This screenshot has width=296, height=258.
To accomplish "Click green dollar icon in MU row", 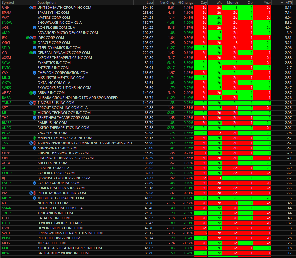I will click(x=35, y=113).
